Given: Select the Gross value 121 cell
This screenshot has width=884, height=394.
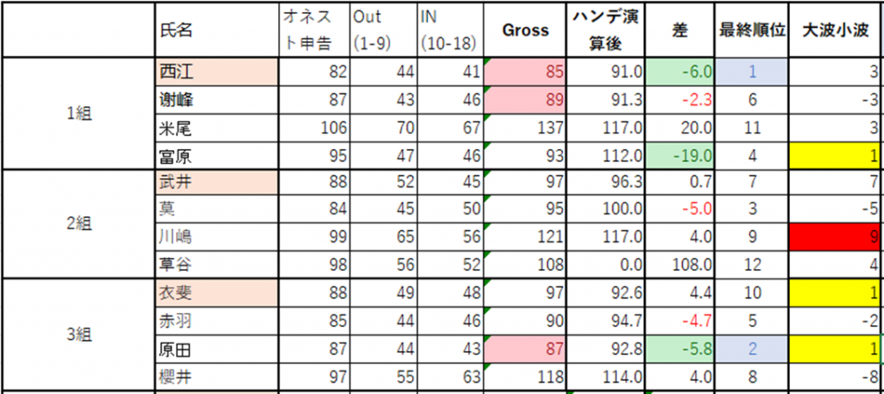Looking at the screenshot, I should click(x=525, y=235).
